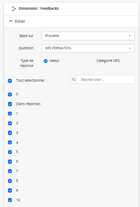This screenshot has width=140, height=207.
Task: Uncheck Tout sélectionner checkbox
Action: tap(10, 81)
